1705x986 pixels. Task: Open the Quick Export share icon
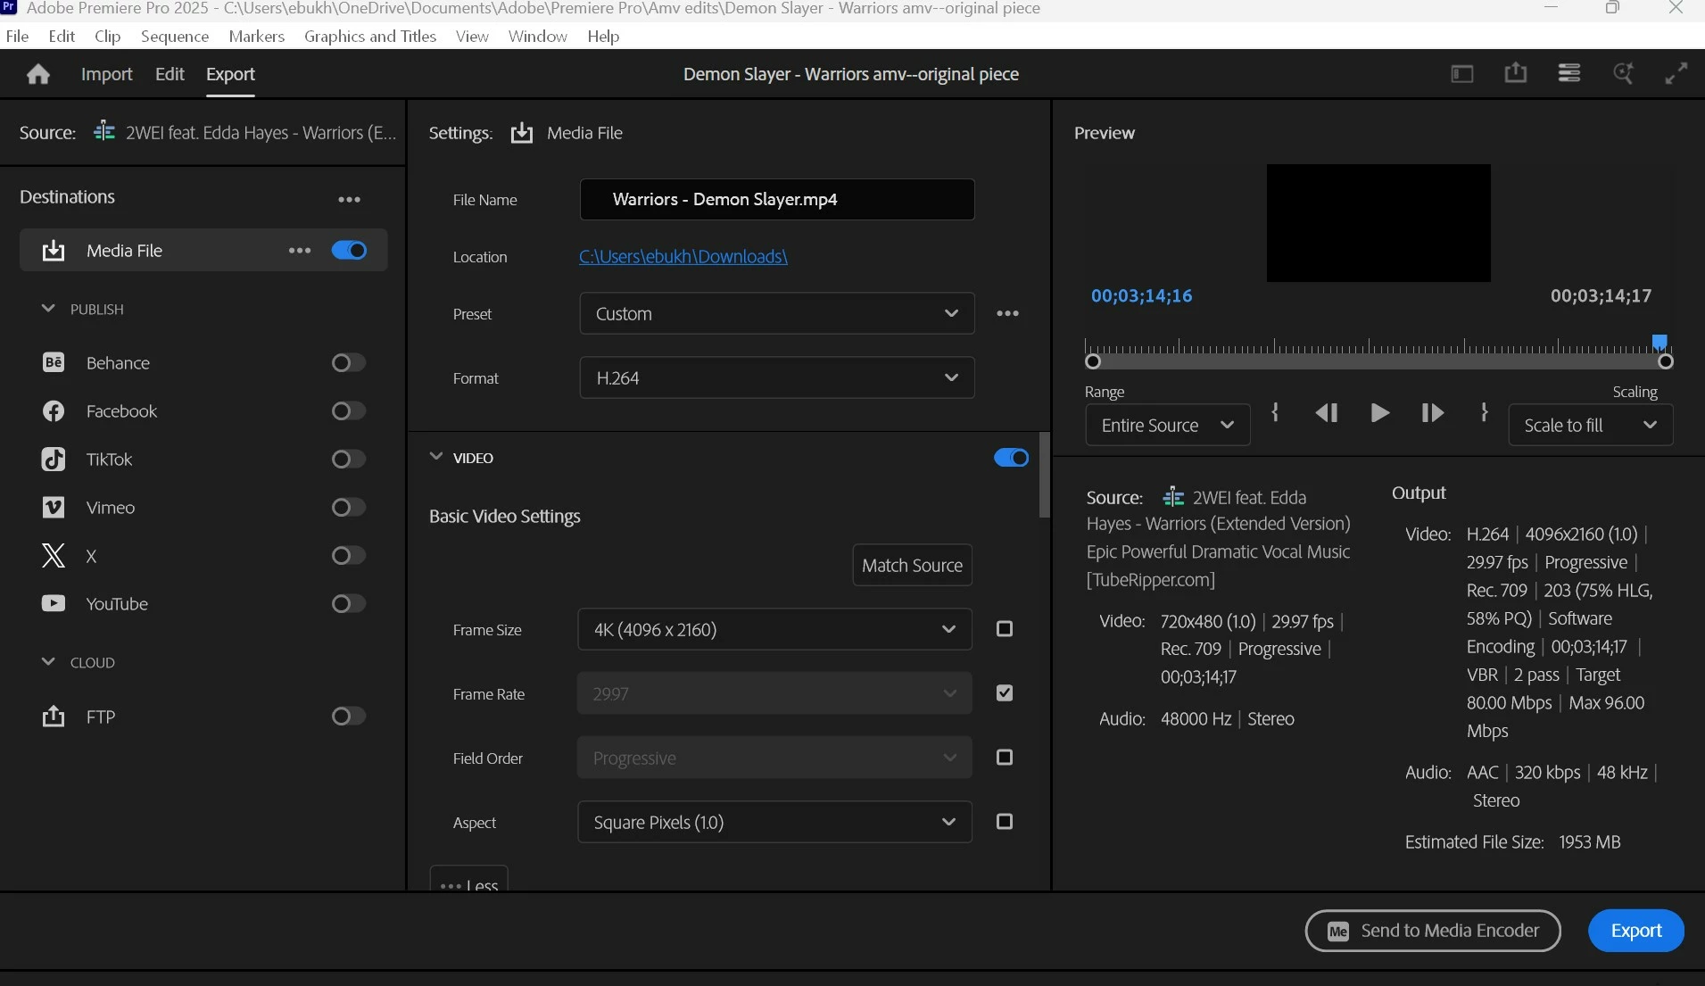point(1516,73)
